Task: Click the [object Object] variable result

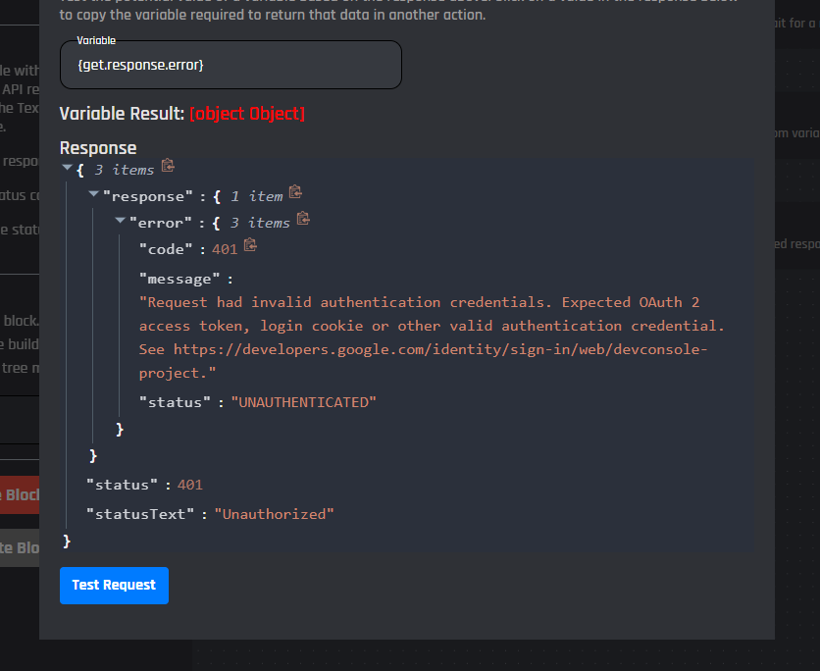Action: click(247, 114)
